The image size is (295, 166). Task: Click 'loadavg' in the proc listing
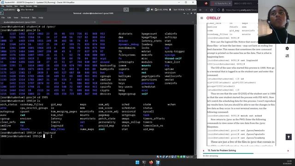[x=147, y=44]
